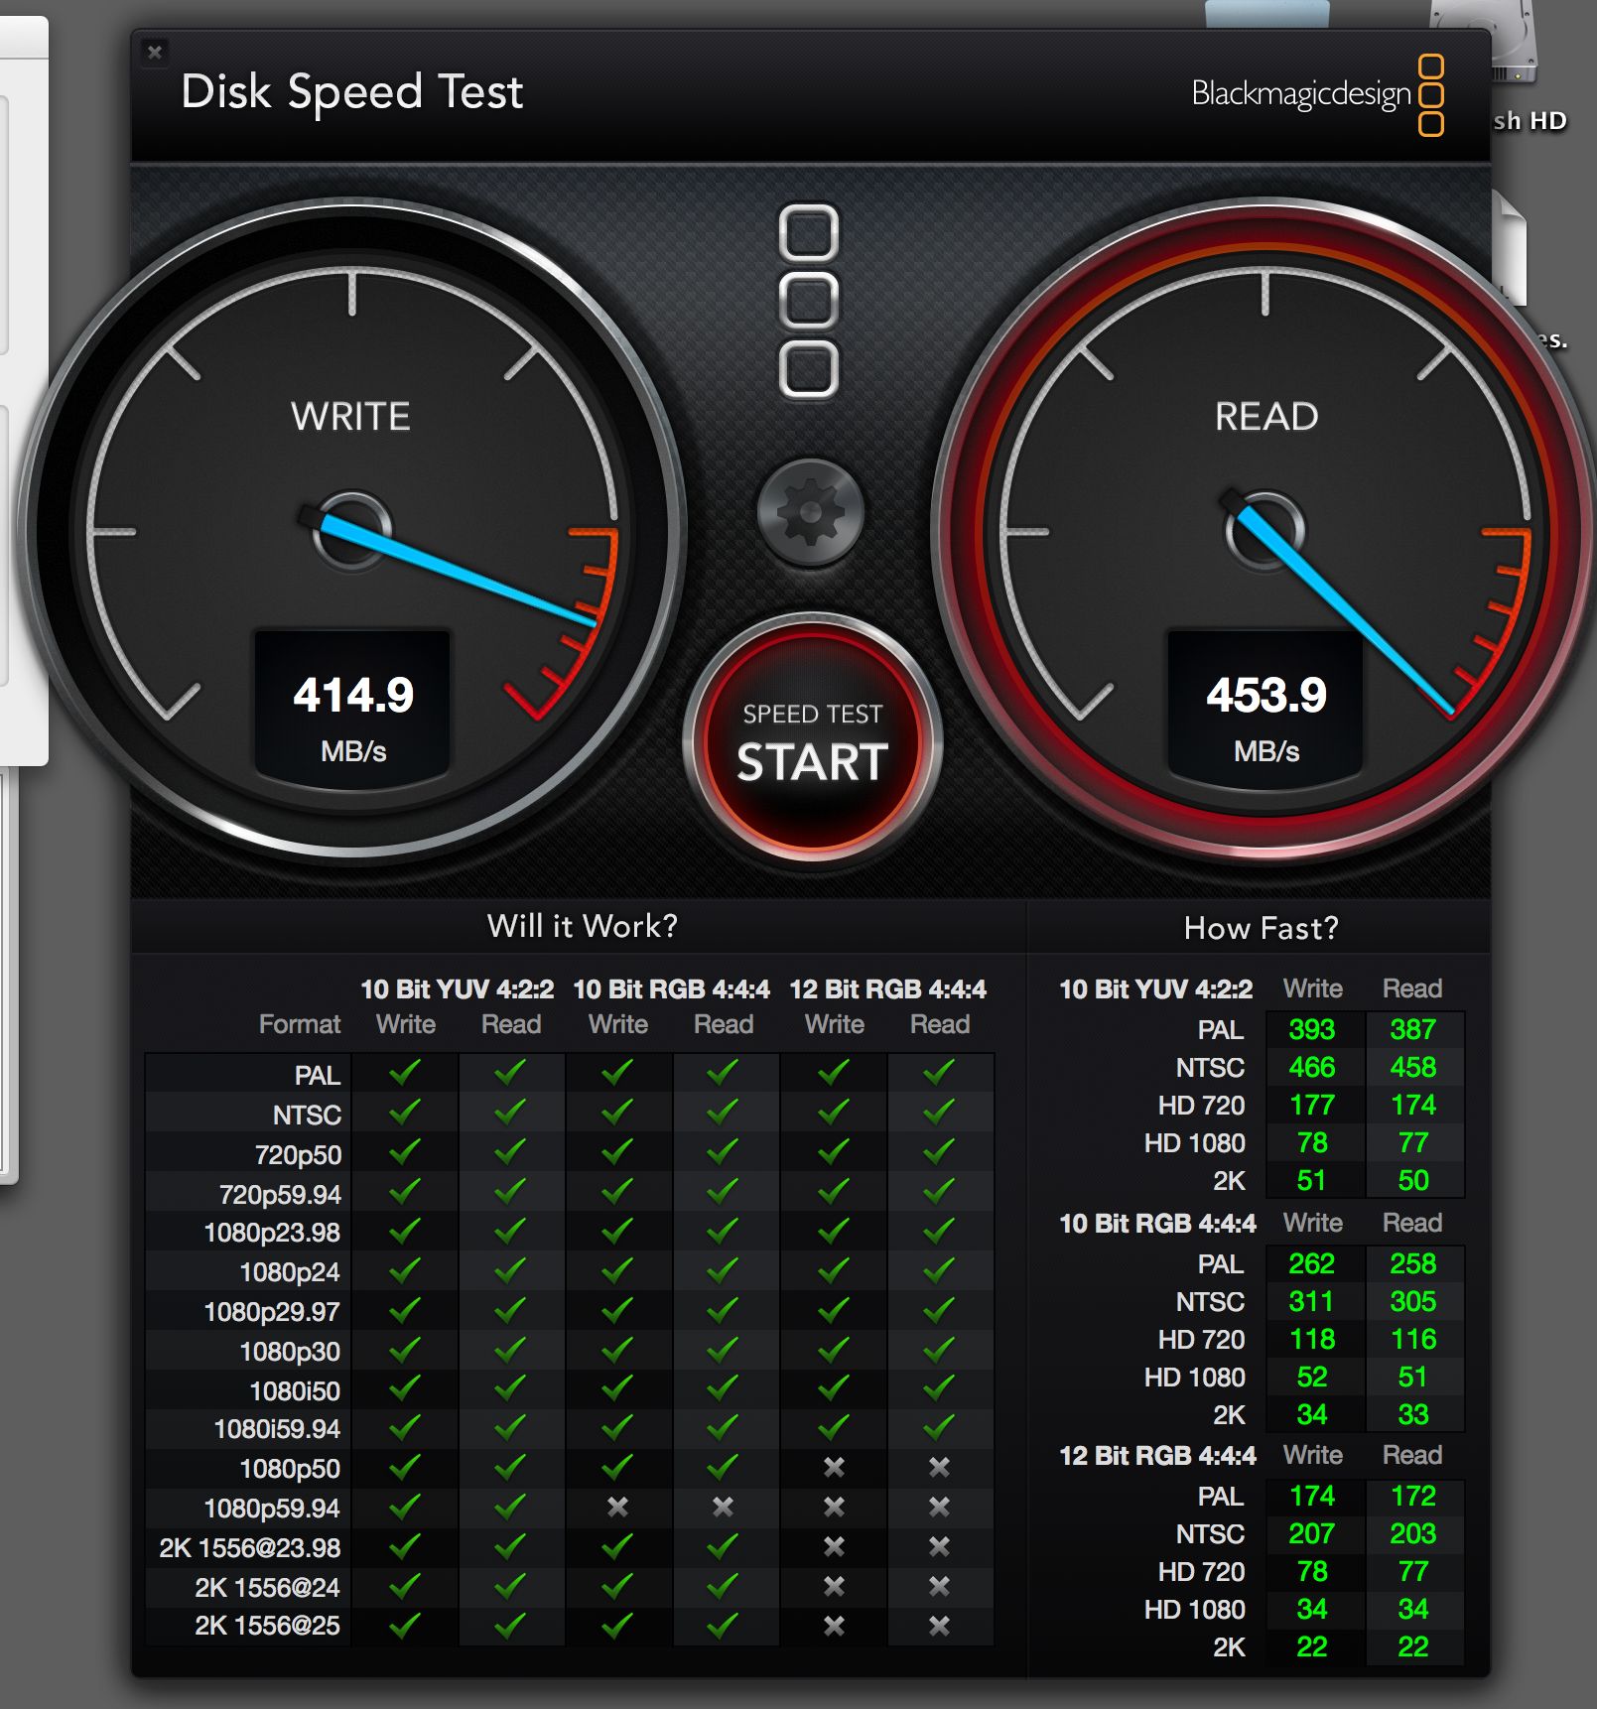
Task: Click the 453.9 MB/s read speed readout
Action: pyautogui.click(x=1266, y=705)
